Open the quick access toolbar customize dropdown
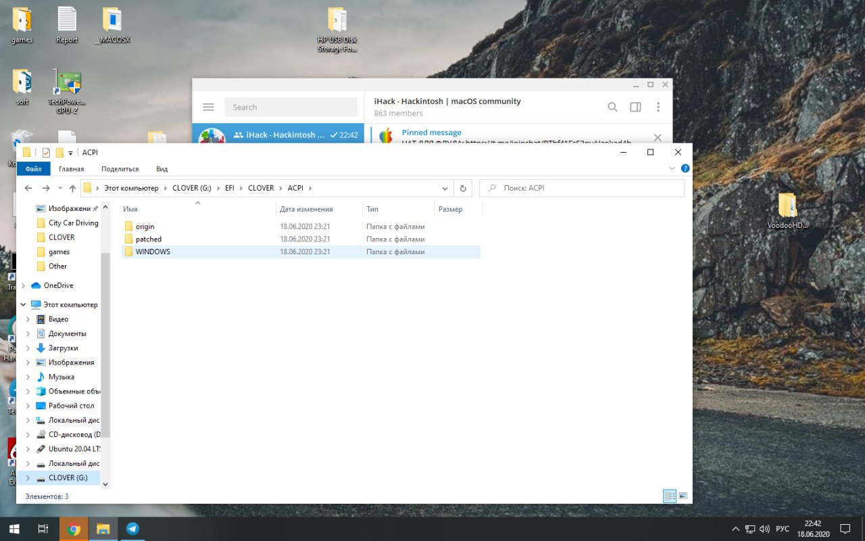 pyautogui.click(x=70, y=153)
